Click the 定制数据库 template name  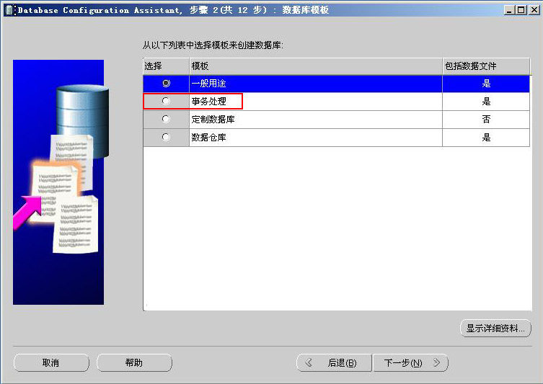(x=213, y=120)
